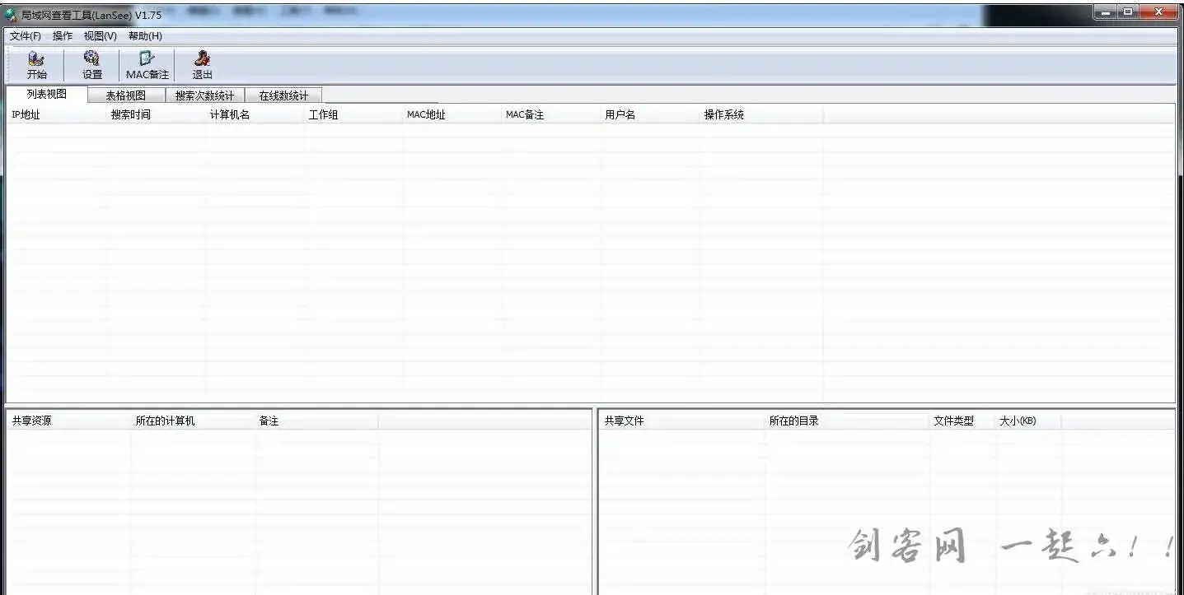The image size is (1184, 595).
Task: Sort by the MAC地址 column header
Action: point(453,114)
